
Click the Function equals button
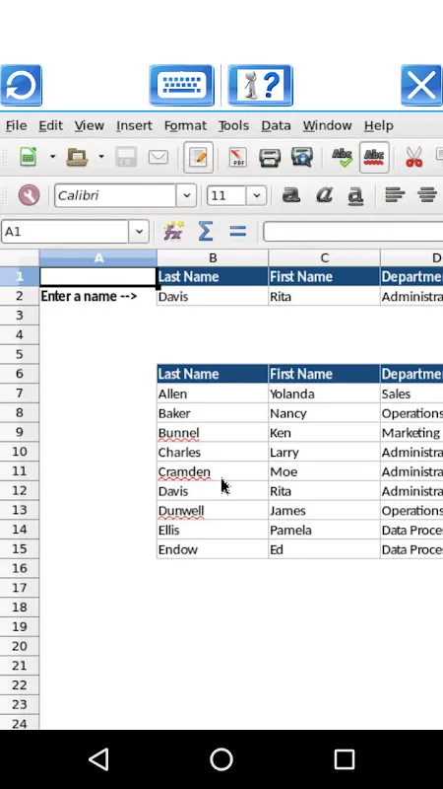click(237, 232)
